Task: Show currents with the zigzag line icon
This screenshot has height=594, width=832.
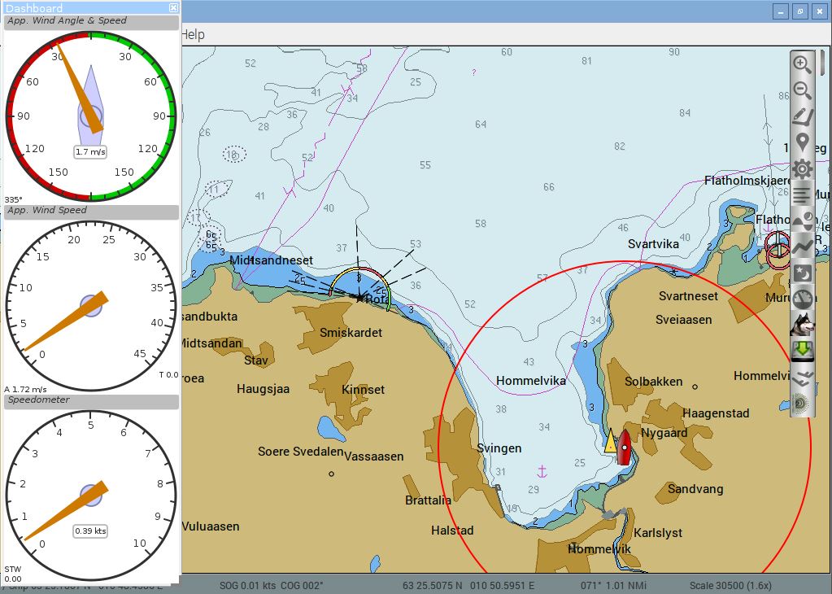Action: (x=802, y=247)
